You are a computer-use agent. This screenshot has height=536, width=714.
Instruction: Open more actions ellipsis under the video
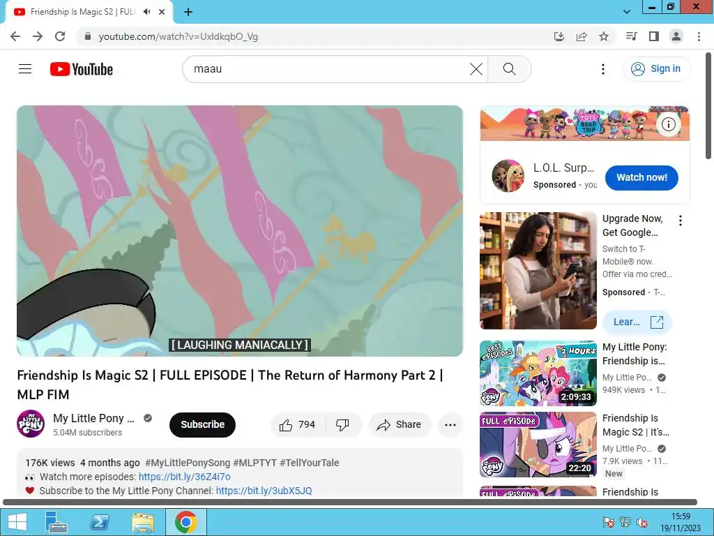[450, 425]
